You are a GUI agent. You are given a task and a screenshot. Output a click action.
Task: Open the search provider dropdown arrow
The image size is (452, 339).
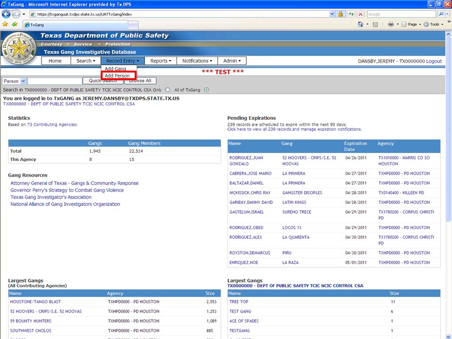pyautogui.click(x=447, y=14)
